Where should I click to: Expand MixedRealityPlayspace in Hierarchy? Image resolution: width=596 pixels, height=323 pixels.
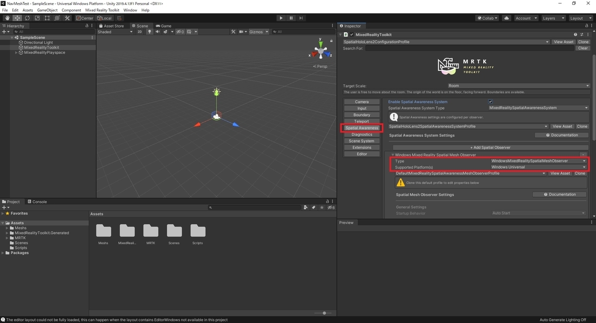(16, 52)
